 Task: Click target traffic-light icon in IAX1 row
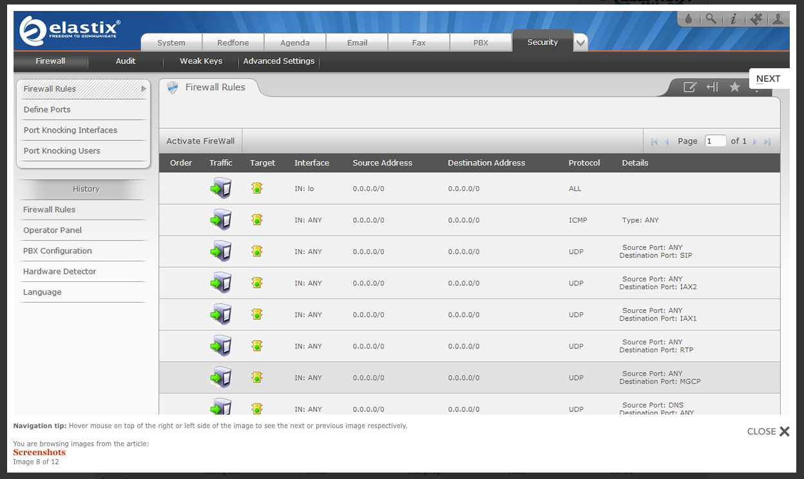pos(257,314)
